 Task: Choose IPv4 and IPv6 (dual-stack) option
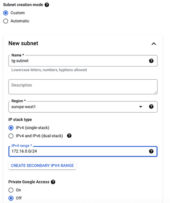coord(11,136)
